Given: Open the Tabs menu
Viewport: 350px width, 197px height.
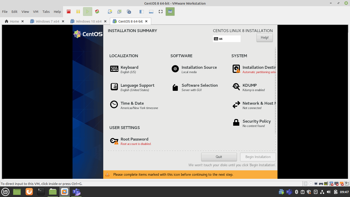Looking at the screenshot, I should pos(46,12).
